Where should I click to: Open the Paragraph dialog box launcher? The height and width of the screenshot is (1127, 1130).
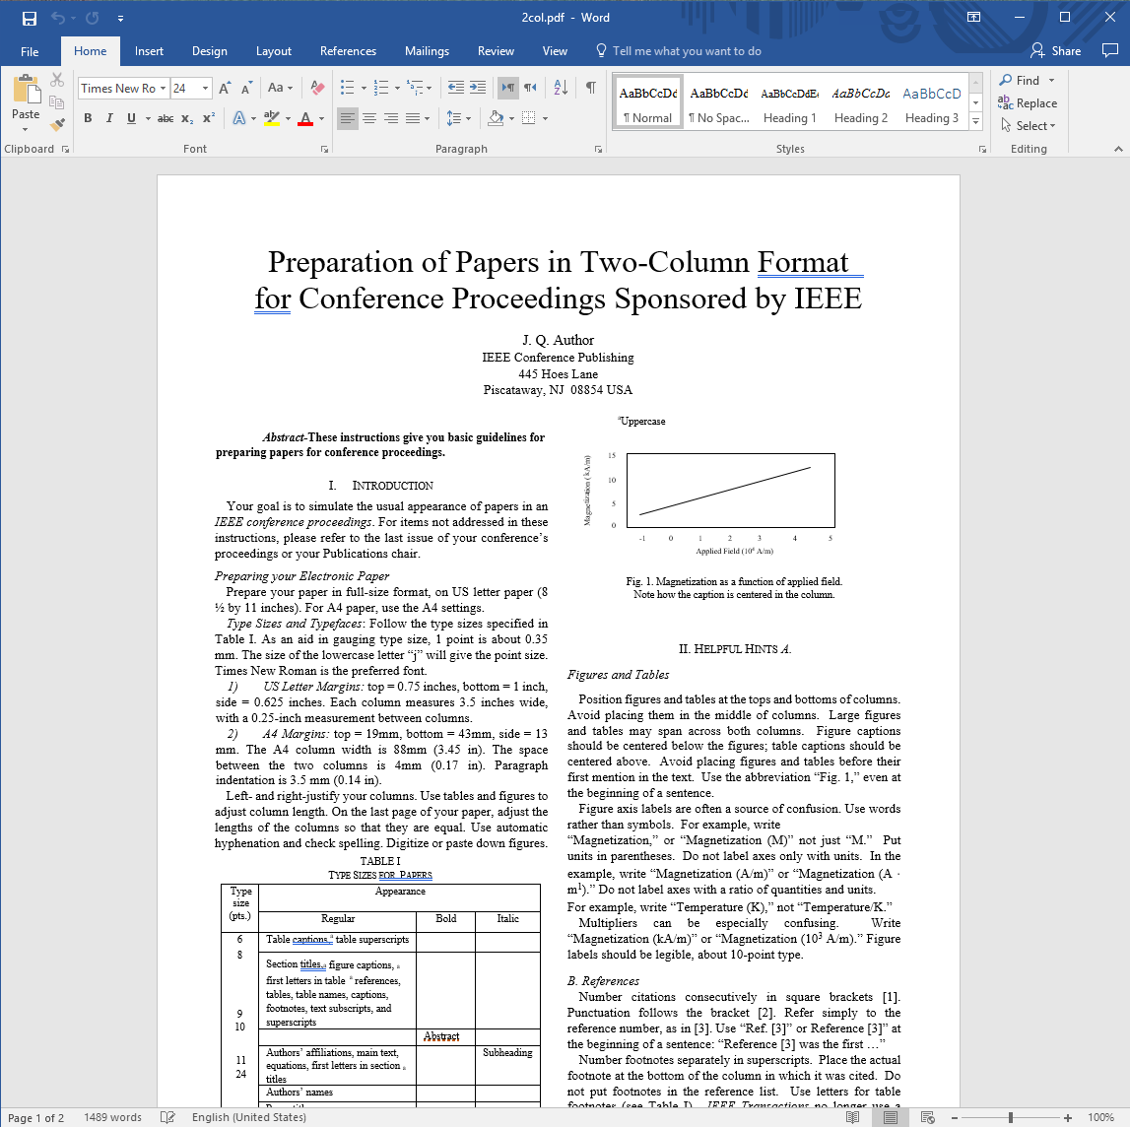598,149
